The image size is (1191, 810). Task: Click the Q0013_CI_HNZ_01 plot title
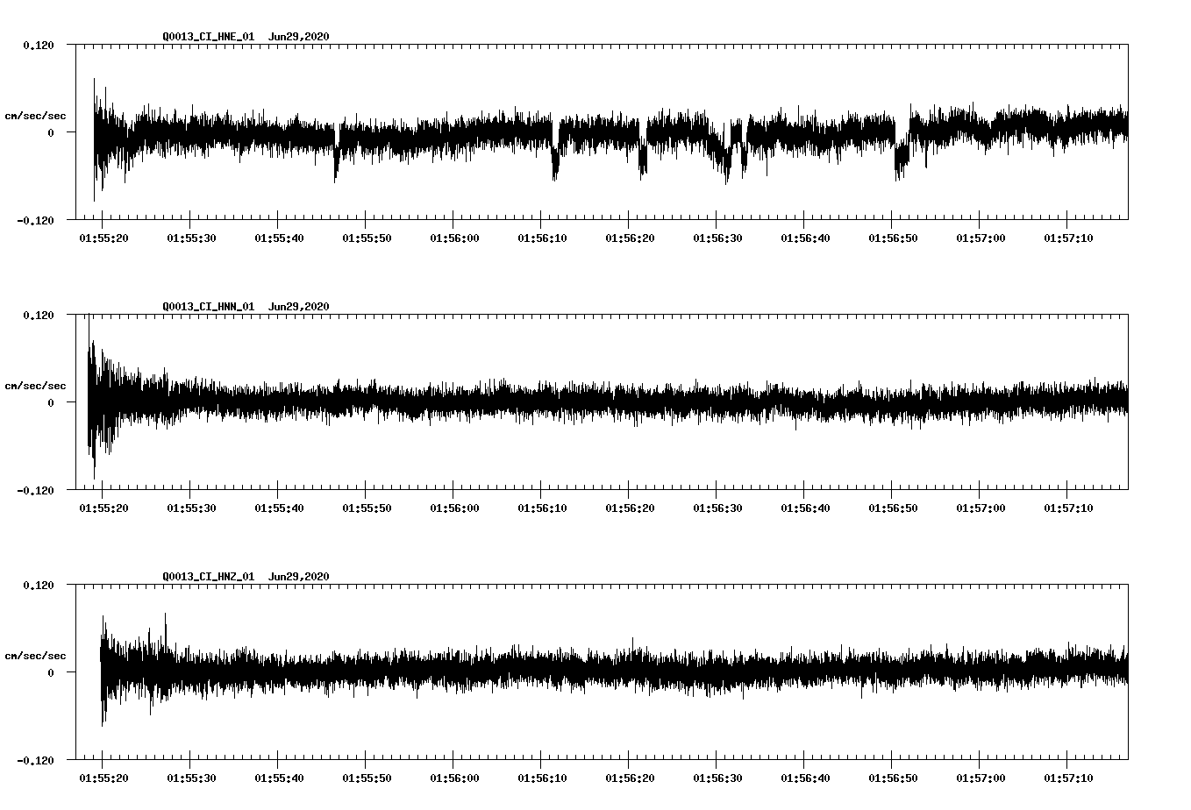click(x=209, y=576)
